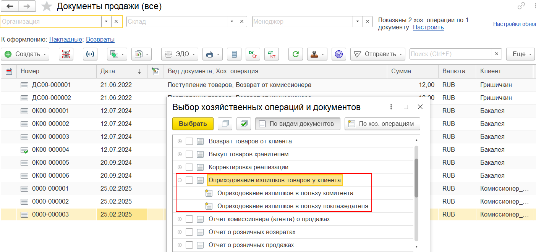Enable Отчет о розничных продажах checkbox

[189, 245]
